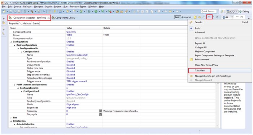Open the dropdown arrow beside the Build hammer
253x135 pixels.
[35, 11]
